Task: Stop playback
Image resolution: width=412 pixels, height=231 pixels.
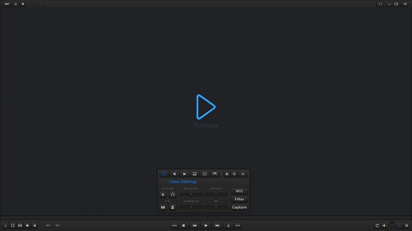Action: coord(184,226)
